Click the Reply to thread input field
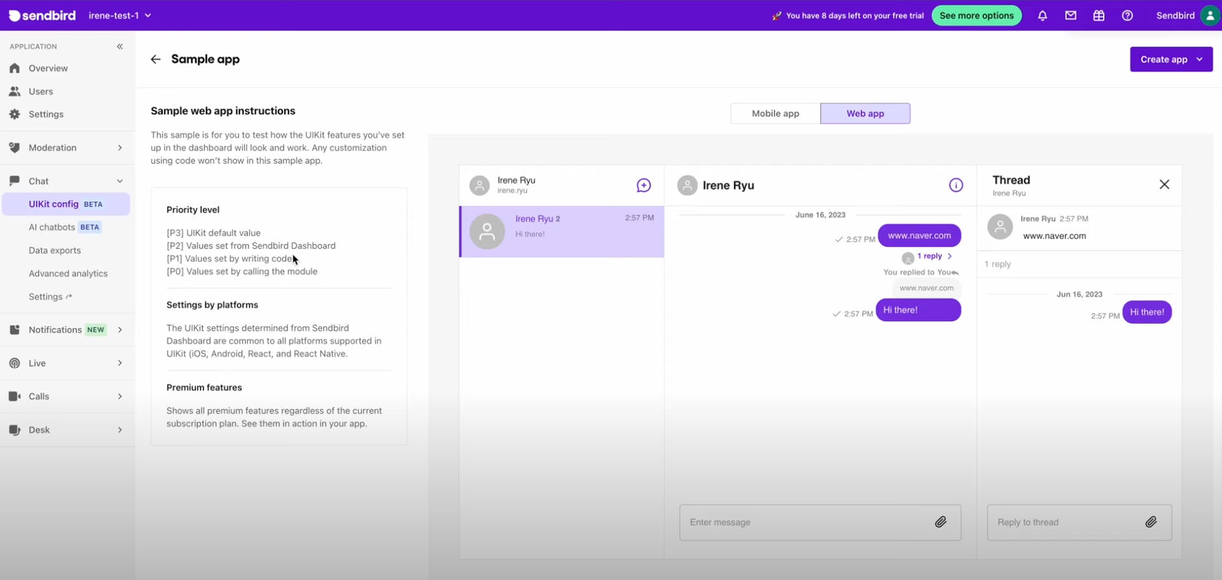This screenshot has width=1222, height=580. [x=1064, y=522]
